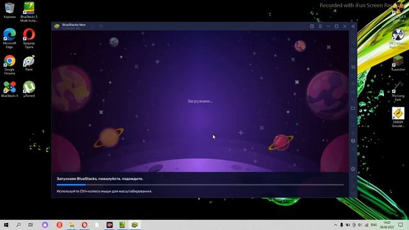Open Paint desktop shortcut

[29, 63]
